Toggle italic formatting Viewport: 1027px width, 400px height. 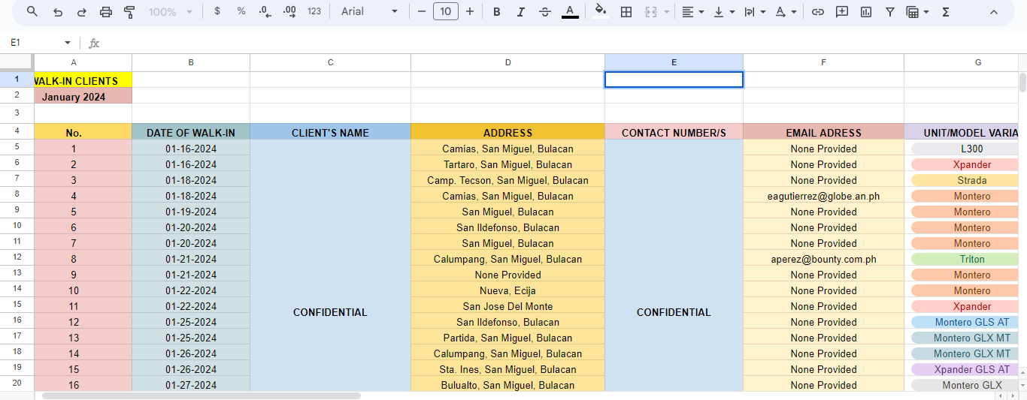pos(520,12)
